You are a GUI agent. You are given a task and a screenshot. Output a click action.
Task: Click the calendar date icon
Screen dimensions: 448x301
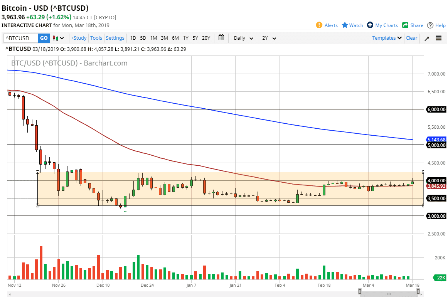pos(221,38)
